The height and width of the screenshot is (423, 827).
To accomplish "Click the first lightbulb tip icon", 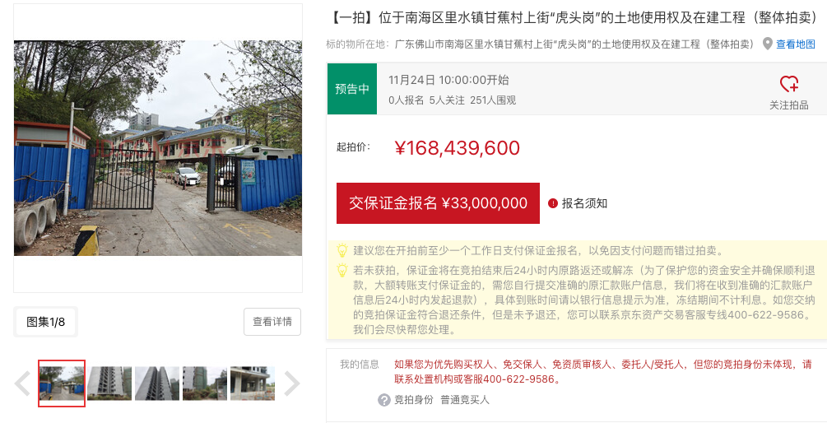I will (342, 250).
